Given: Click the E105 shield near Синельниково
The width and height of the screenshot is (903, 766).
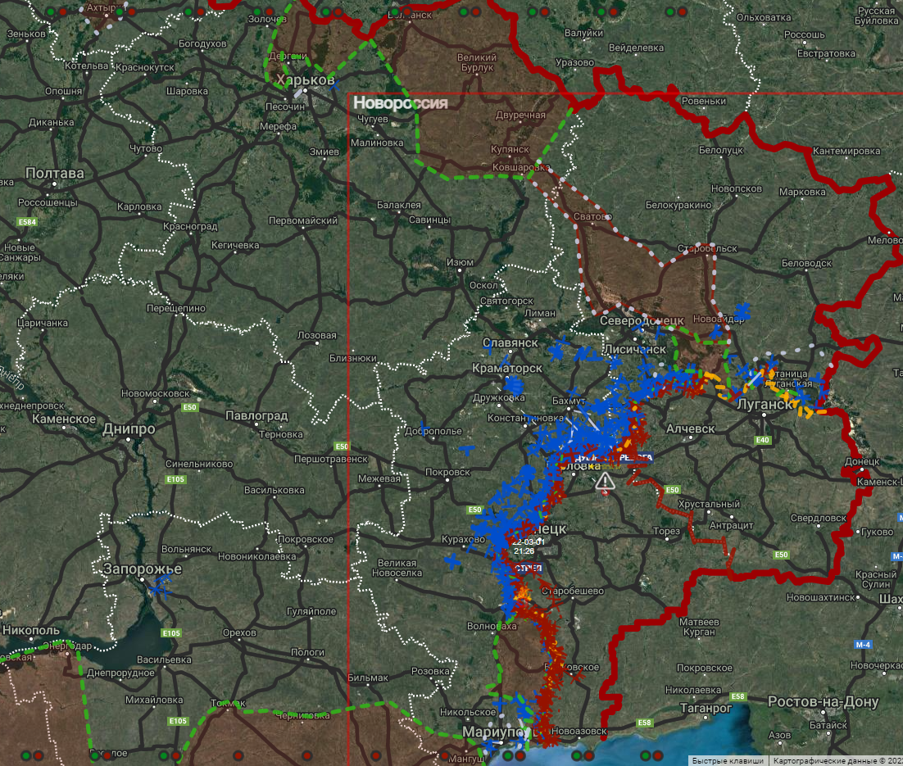Looking at the screenshot, I should point(175,479).
